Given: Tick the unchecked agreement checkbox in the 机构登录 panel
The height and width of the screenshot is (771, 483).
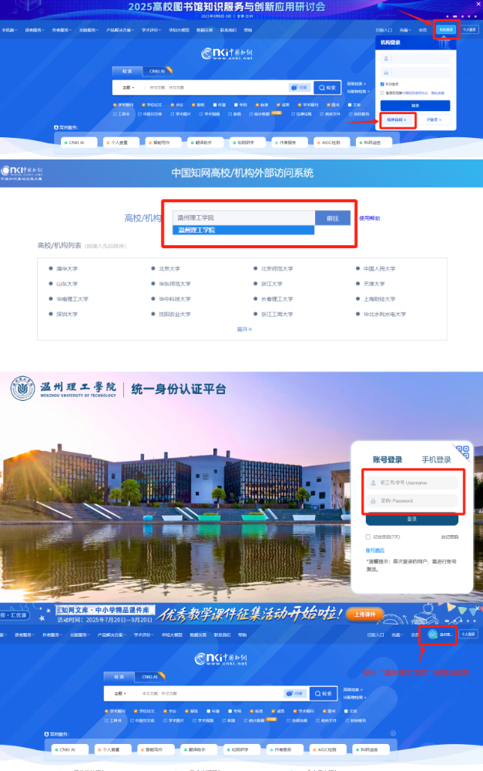Looking at the screenshot, I should tap(382, 93).
